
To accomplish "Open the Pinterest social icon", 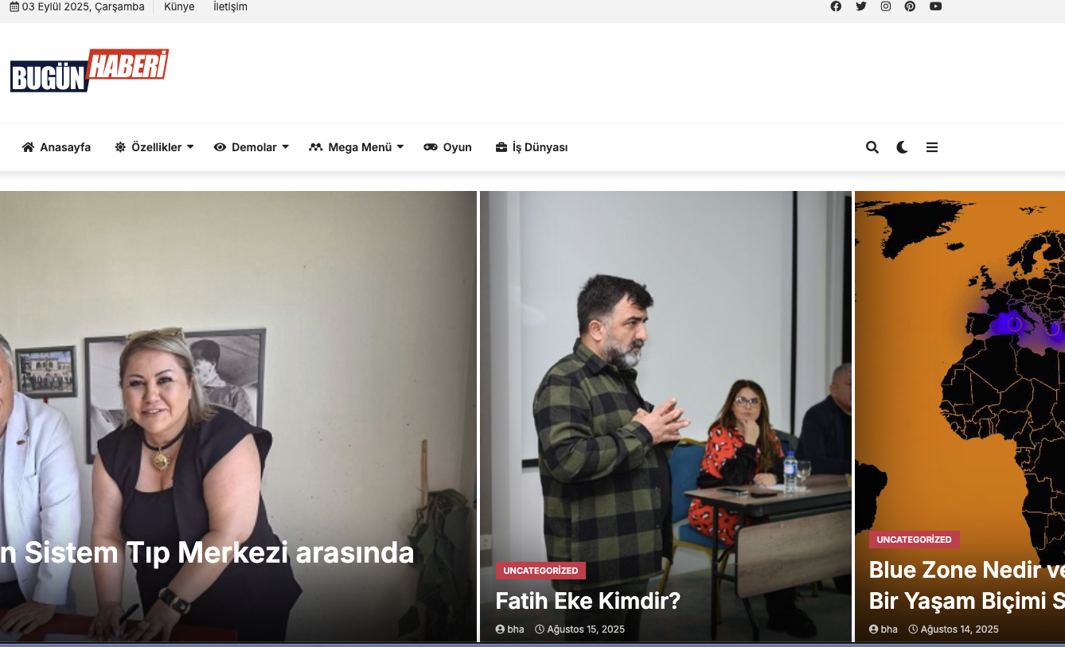I will click(x=910, y=6).
